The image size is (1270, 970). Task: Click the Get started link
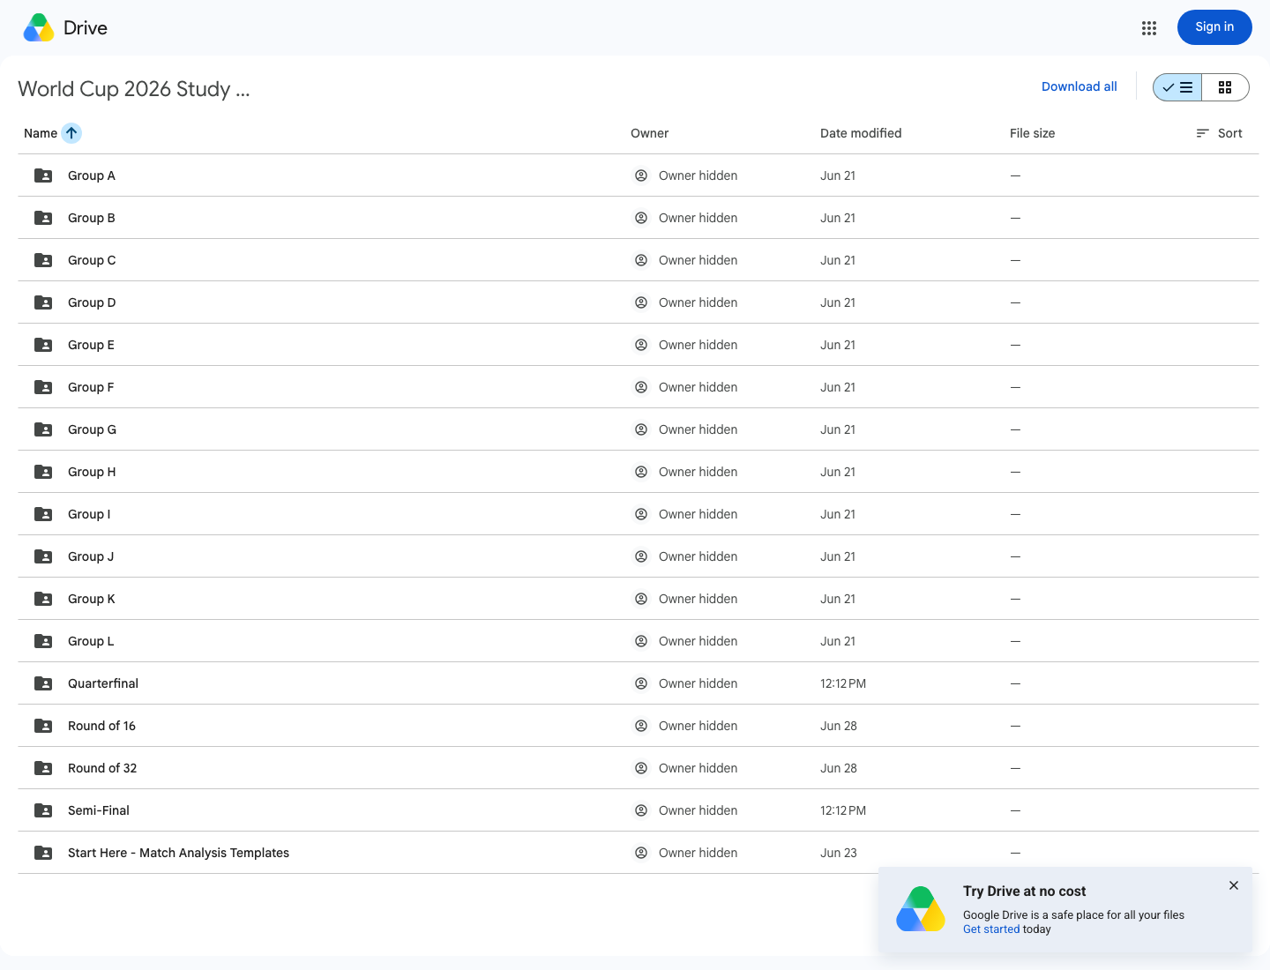click(991, 929)
